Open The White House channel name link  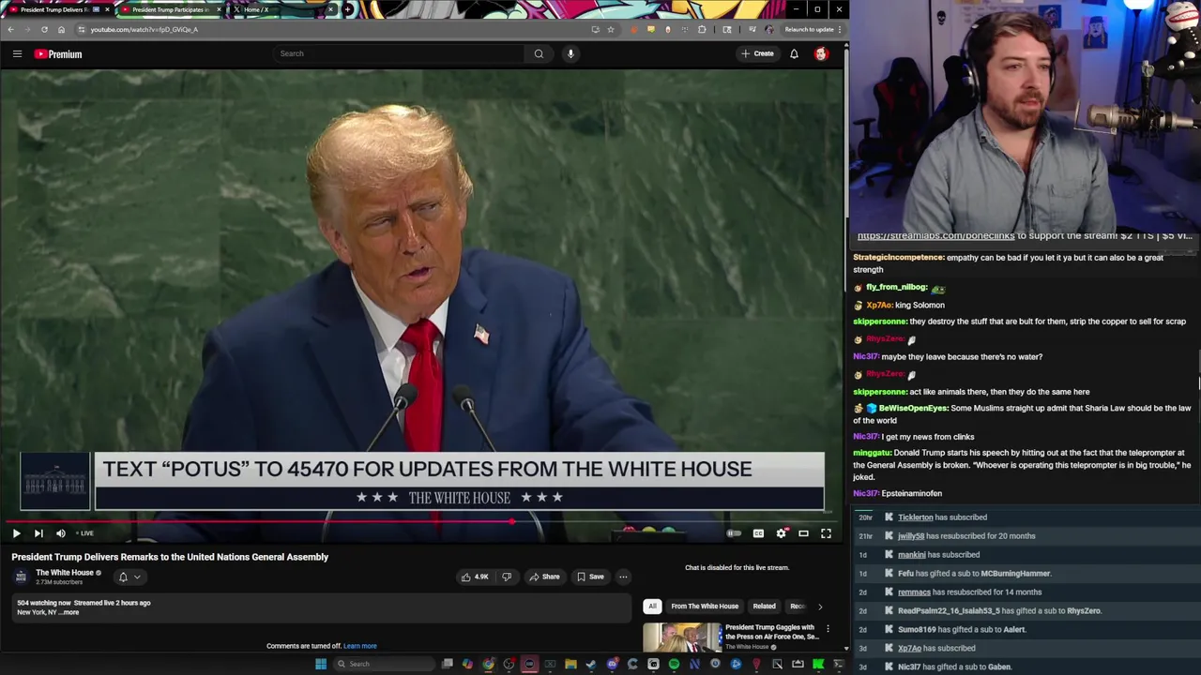click(65, 573)
